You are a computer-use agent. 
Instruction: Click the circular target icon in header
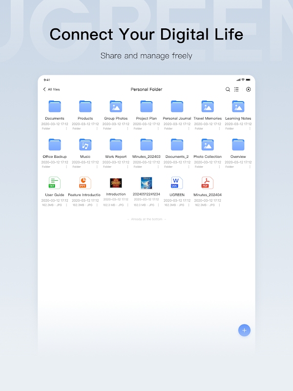pos(249,89)
